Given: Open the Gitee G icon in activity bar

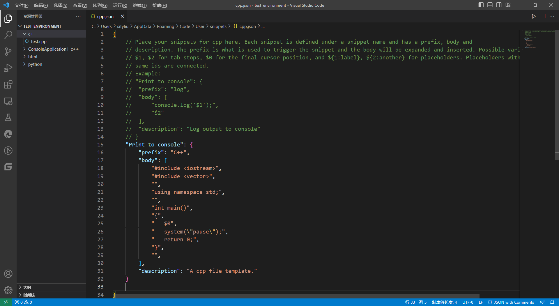Looking at the screenshot, I should click(x=8, y=167).
